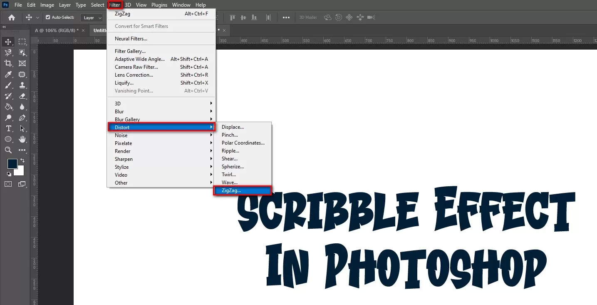The height and width of the screenshot is (305, 597).
Task: Expand the Noise submenu
Action: point(161,135)
